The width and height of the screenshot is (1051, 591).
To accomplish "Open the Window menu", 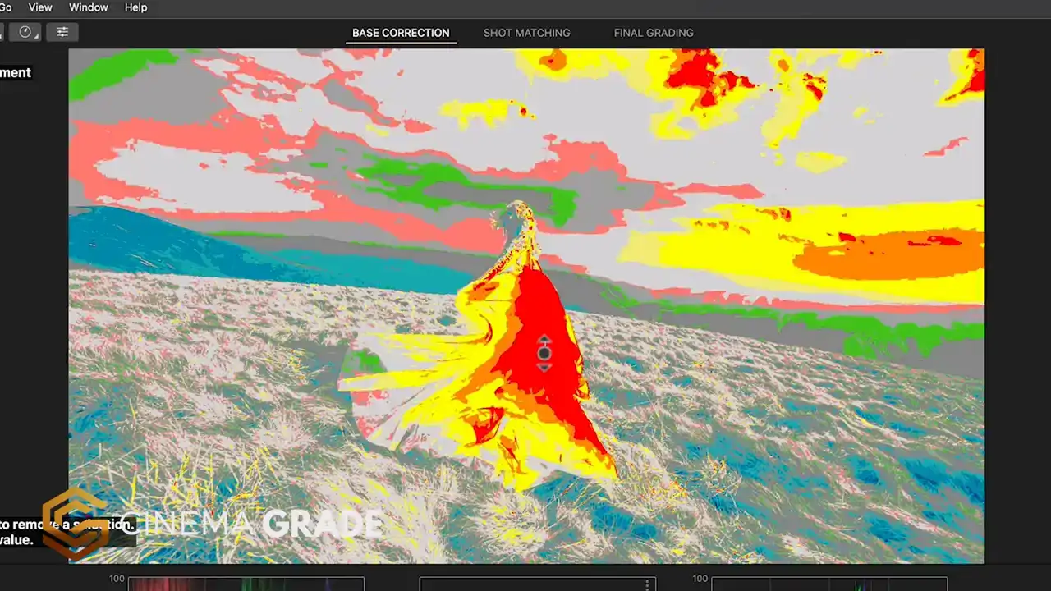I will pyautogui.click(x=88, y=7).
